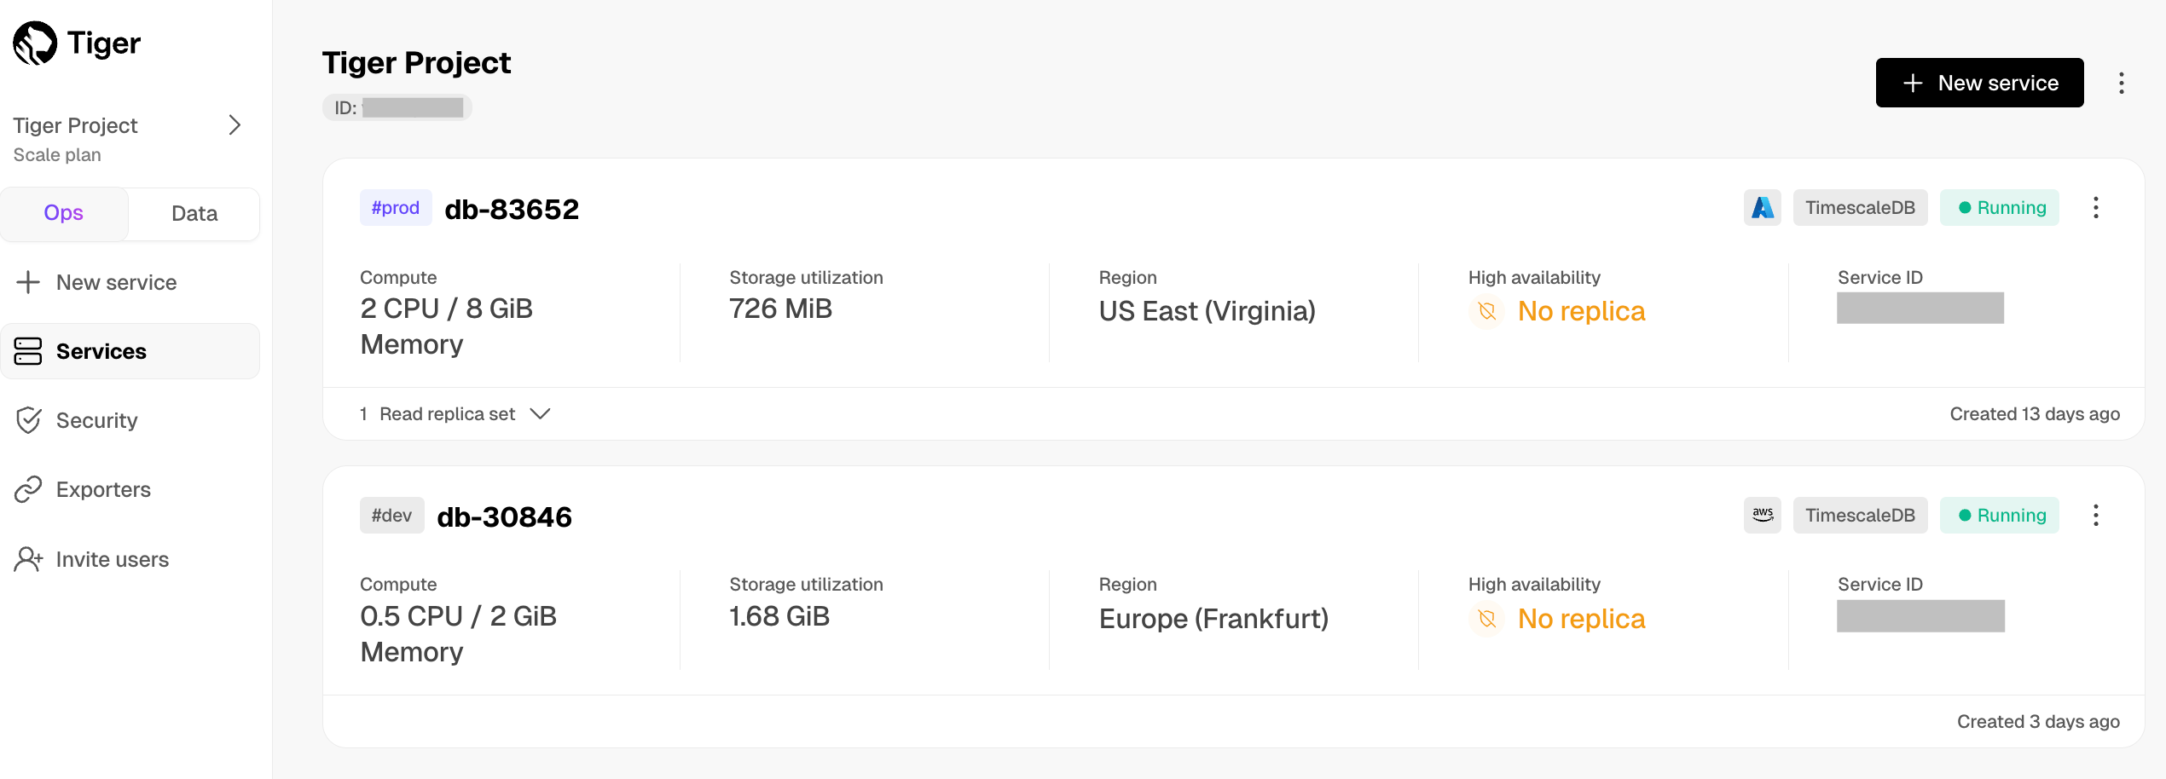Expand the Tiger Project switcher chevron
The image size is (2166, 779).
coord(235,126)
